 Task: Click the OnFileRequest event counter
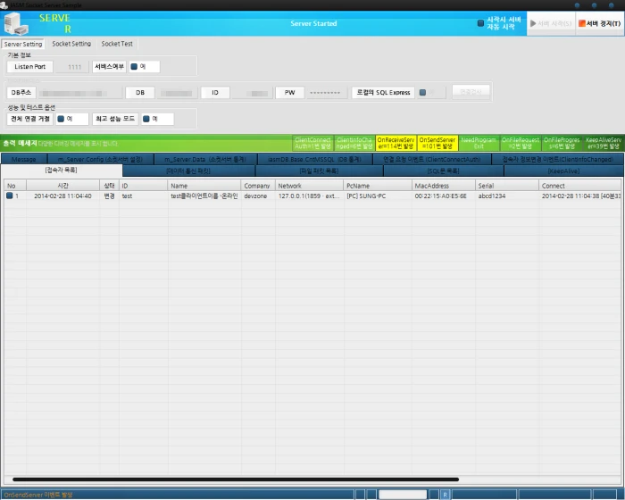[x=521, y=143]
